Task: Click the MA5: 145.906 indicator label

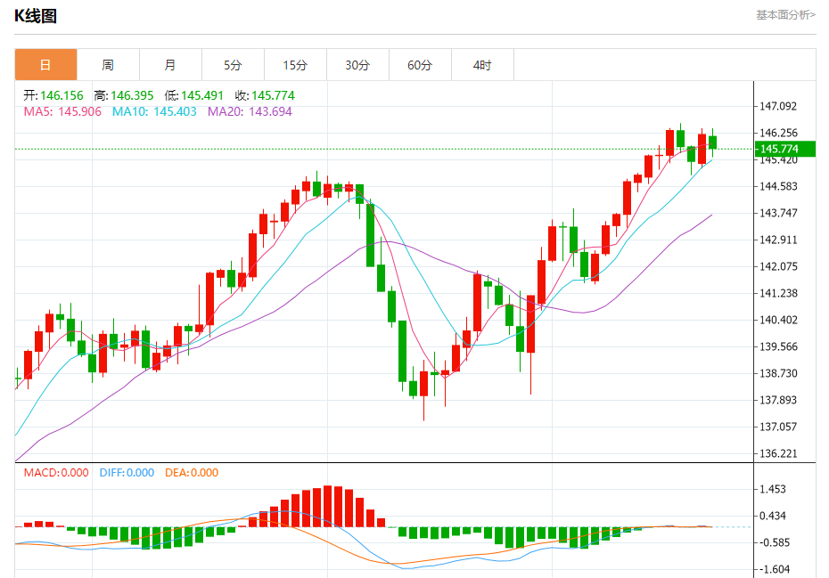Action: [x=62, y=111]
